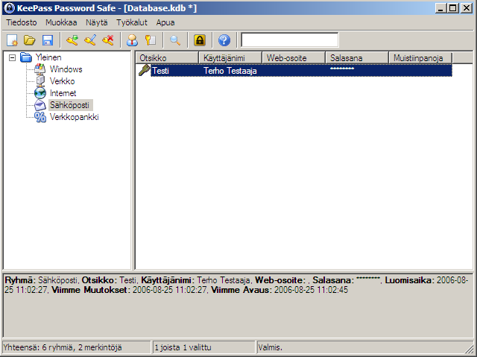Sort by the Käyttäjänimi column header
The width and height of the screenshot is (477, 357).
click(230, 58)
